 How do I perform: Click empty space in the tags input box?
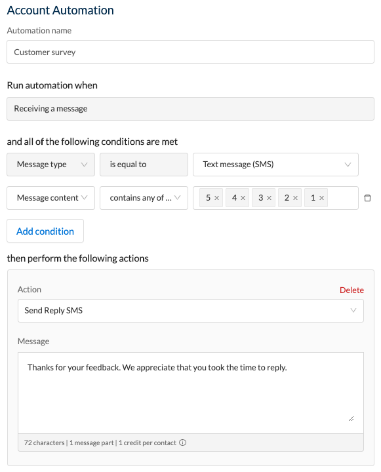(x=343, y=198)
